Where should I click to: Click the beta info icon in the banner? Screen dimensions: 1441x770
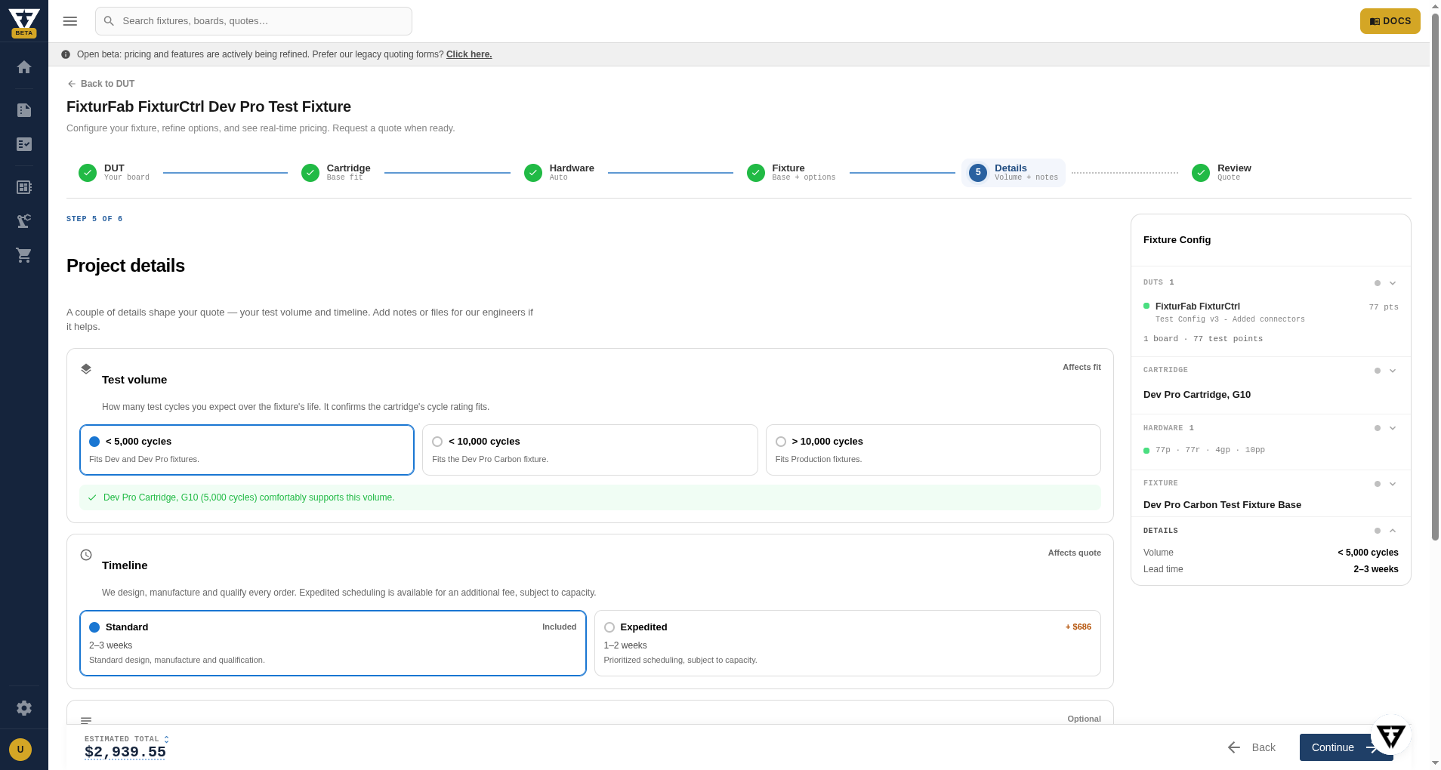tap(66, 54)
